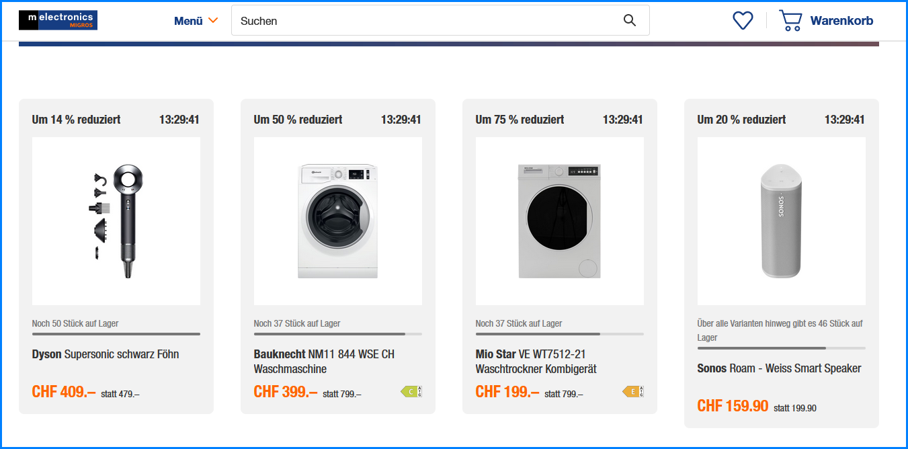
Task: Open the Menü navigation
Action: tap(188, 21)
